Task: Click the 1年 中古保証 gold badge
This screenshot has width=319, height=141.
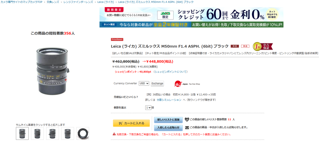Action: (x=262, y=46)
